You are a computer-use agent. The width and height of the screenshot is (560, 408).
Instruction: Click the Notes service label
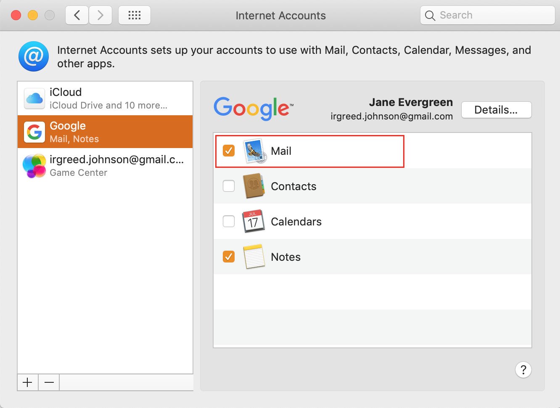[x=286, y=257]
